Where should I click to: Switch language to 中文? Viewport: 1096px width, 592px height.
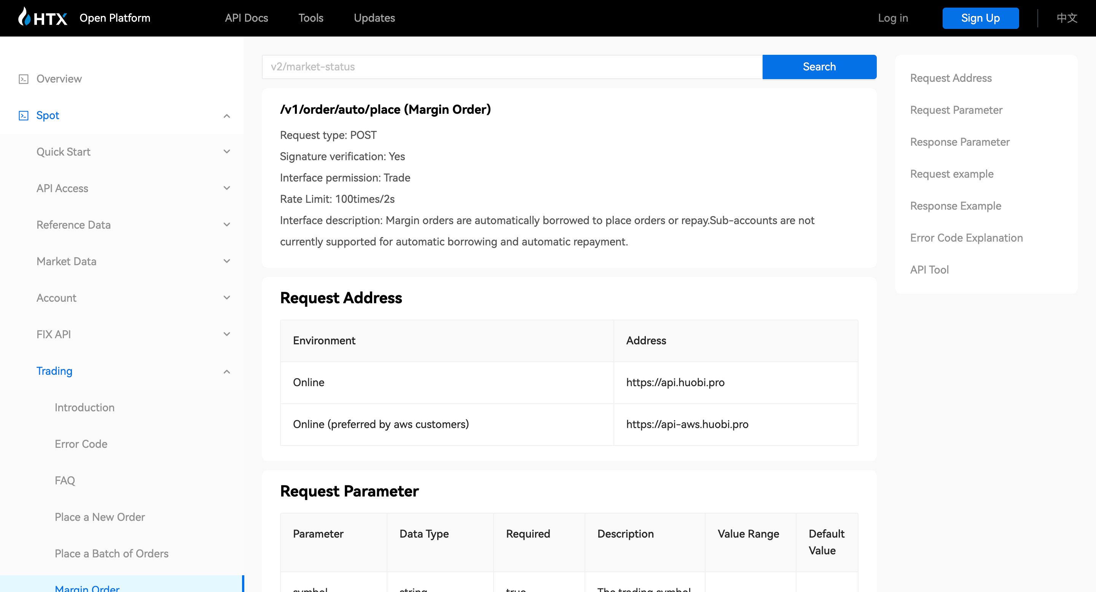[1067, 18]
